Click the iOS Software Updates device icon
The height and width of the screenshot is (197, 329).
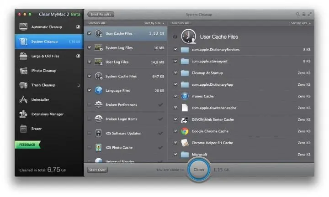click(x=99, y=133)
